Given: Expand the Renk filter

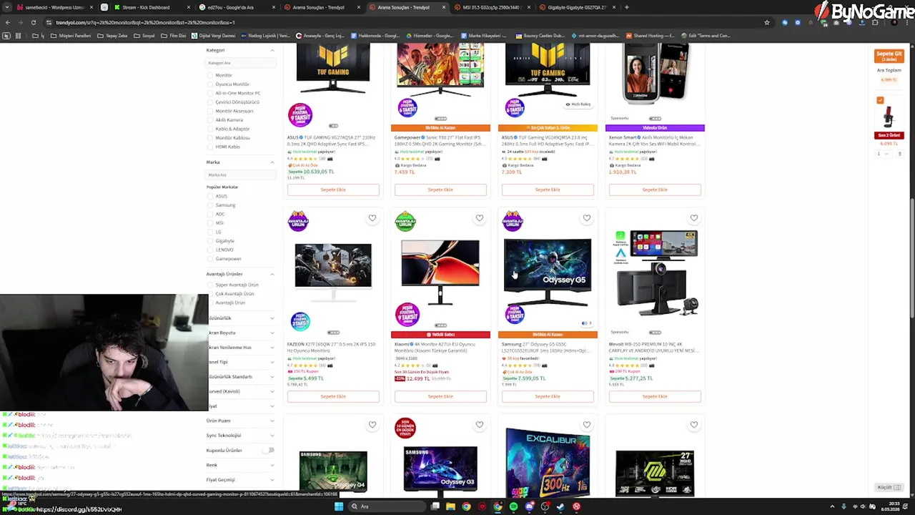Looking at the screenshot, I should (272, 465).
